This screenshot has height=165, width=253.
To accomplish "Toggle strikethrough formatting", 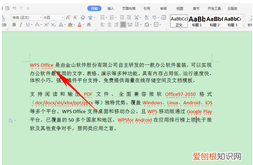I will (37, 25).
